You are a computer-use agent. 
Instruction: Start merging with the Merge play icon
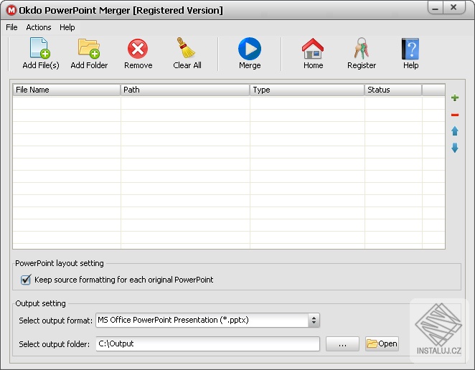point(250,49)
